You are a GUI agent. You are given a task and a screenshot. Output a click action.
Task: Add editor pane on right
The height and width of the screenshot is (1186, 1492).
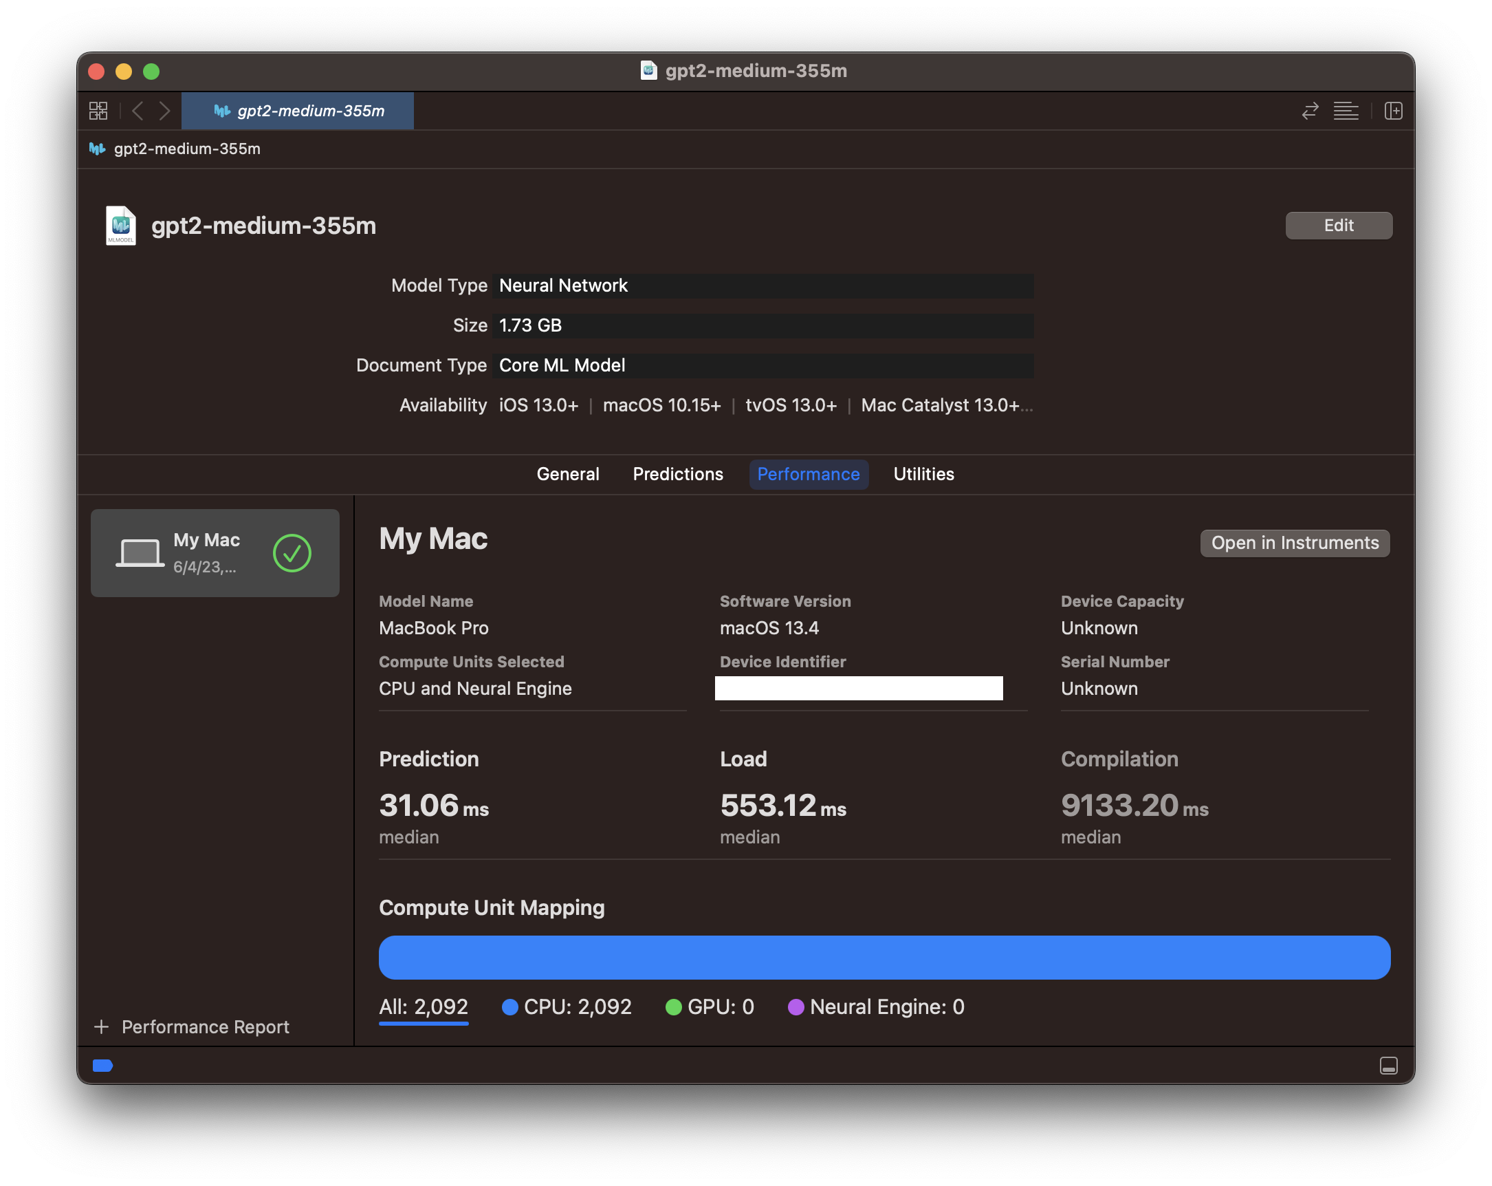pyautogui.click(x=1393, y=111)
